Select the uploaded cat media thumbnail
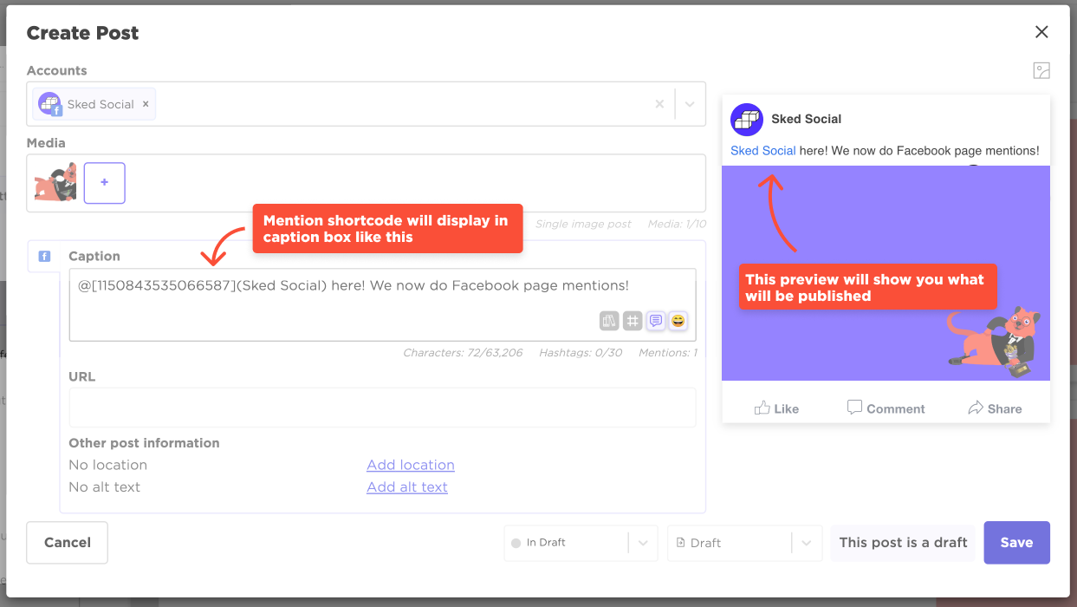 (55, 183)
